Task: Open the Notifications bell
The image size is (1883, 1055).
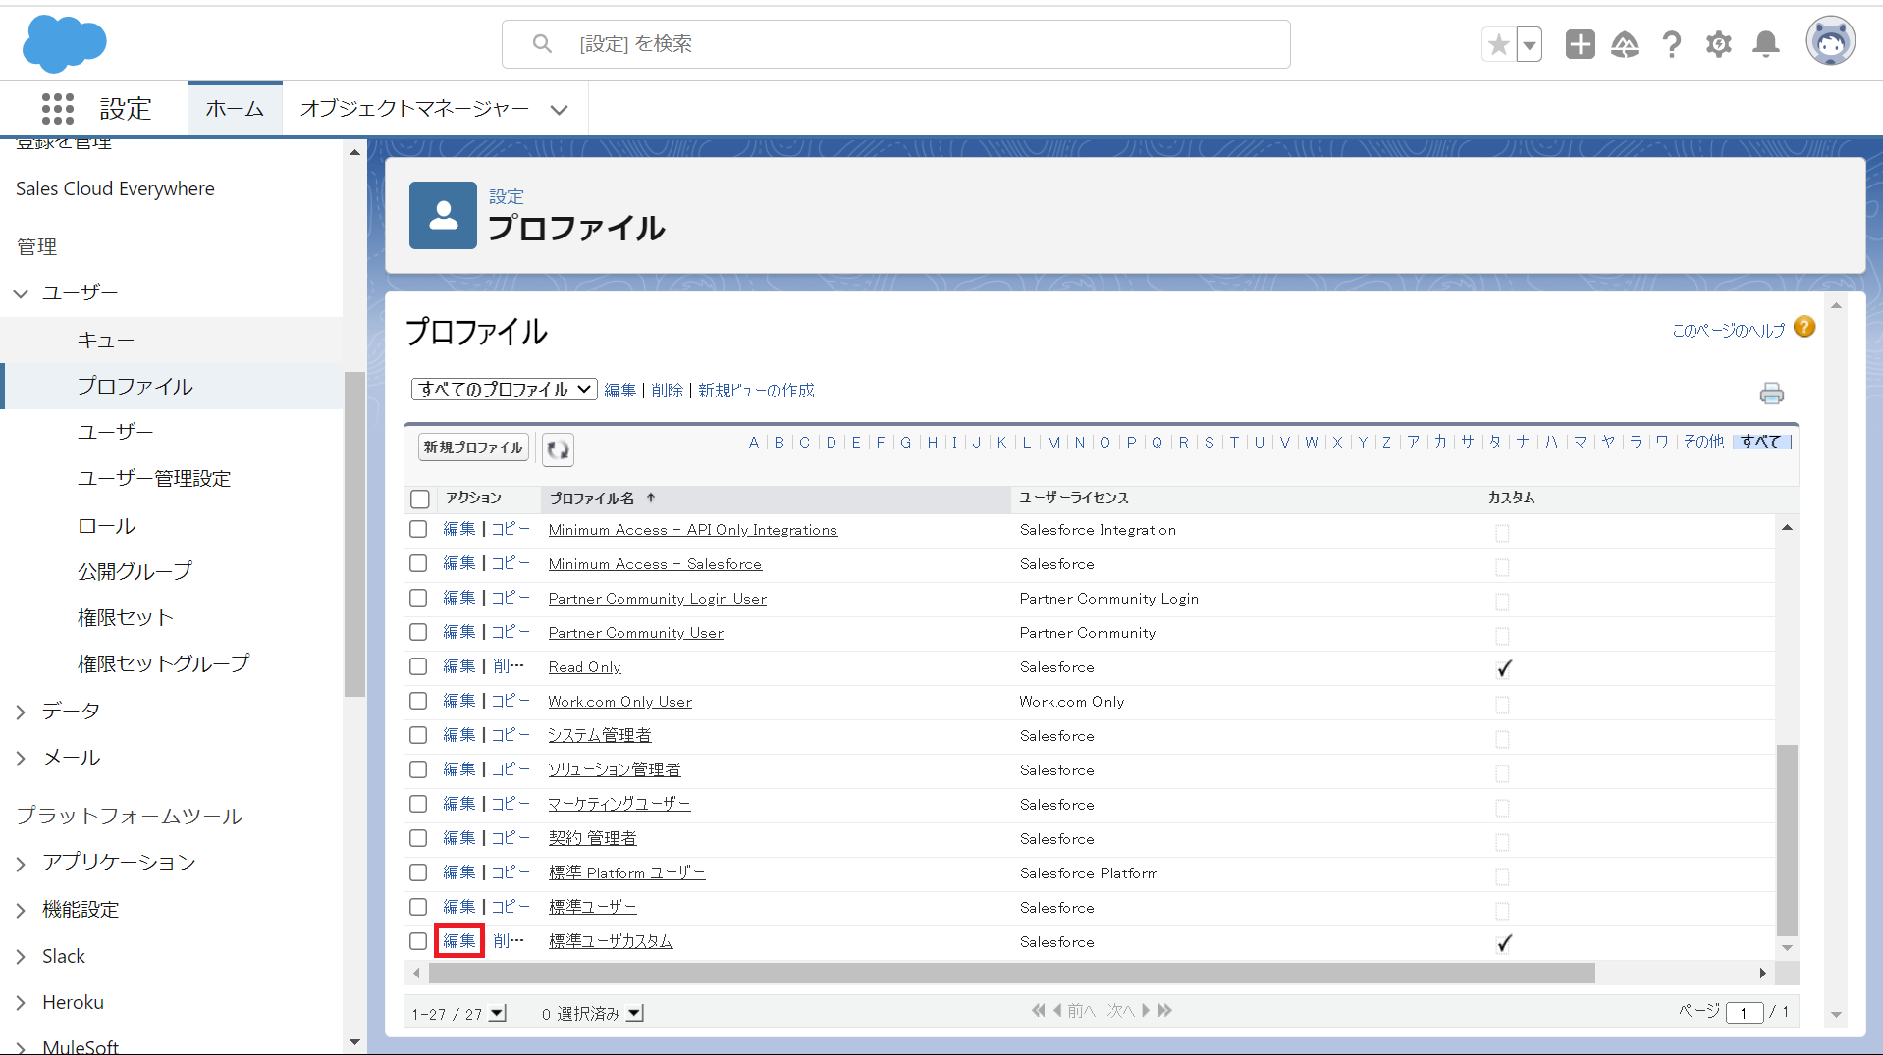Action: pos(1766,44)
